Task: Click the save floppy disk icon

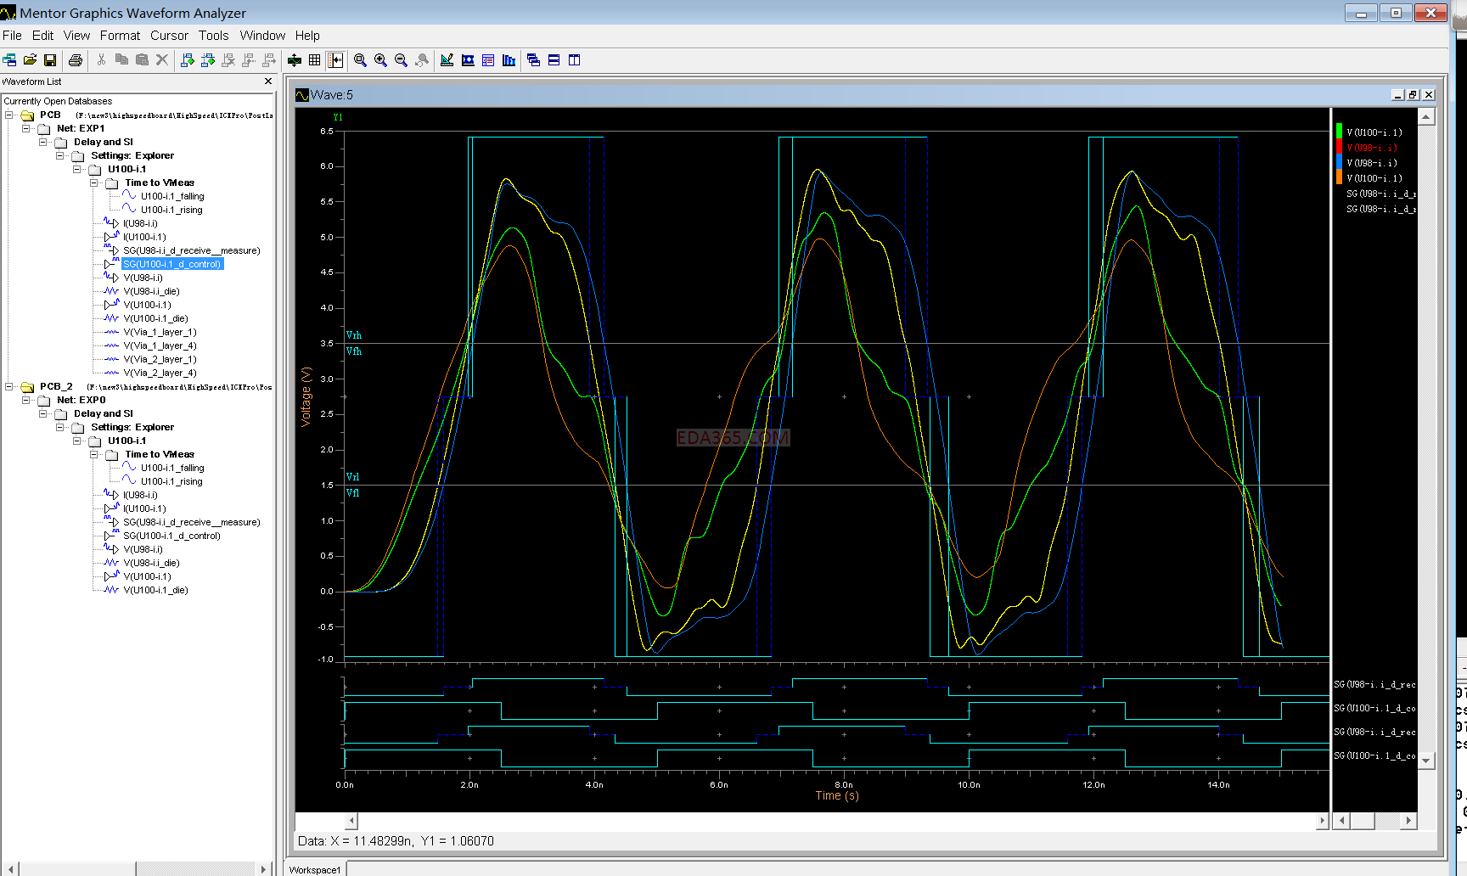Action: pos(50,60)
